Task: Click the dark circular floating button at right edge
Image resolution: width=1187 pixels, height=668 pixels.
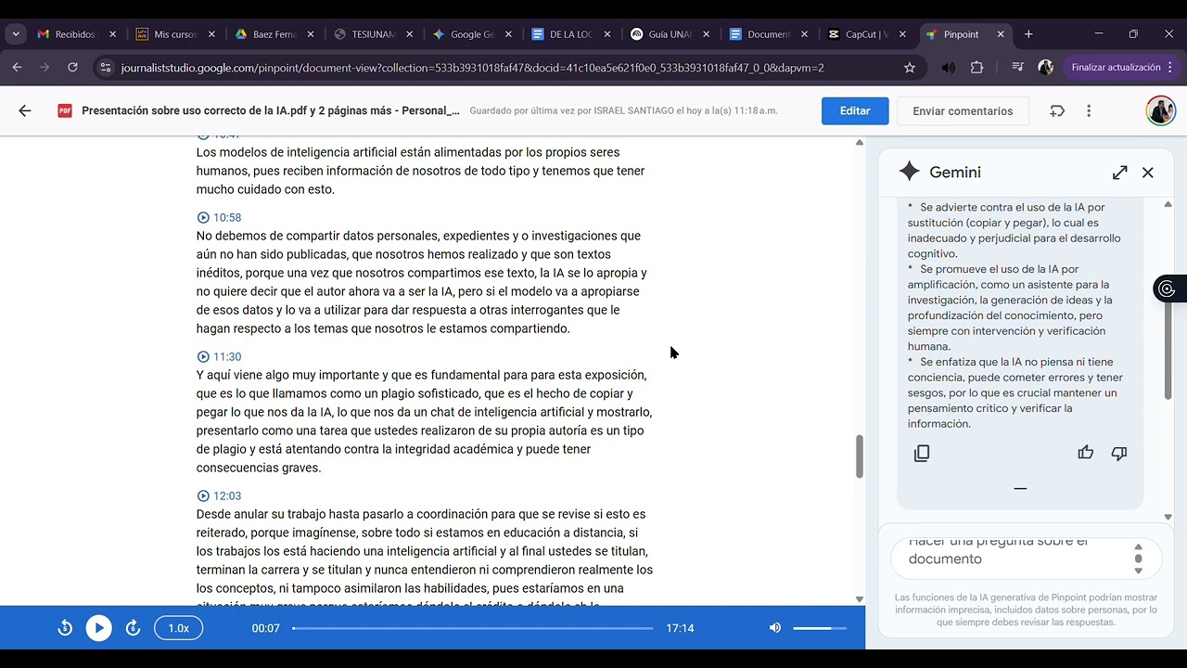Action: [x=1168, y=289]
